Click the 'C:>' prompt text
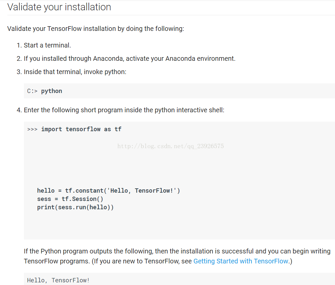335x285 pixels. (32, 91)
